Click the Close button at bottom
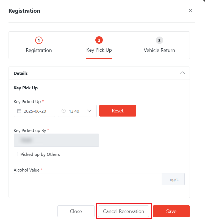Image resolution: width=205 pixels, height=221 pixels. [76, 211]
